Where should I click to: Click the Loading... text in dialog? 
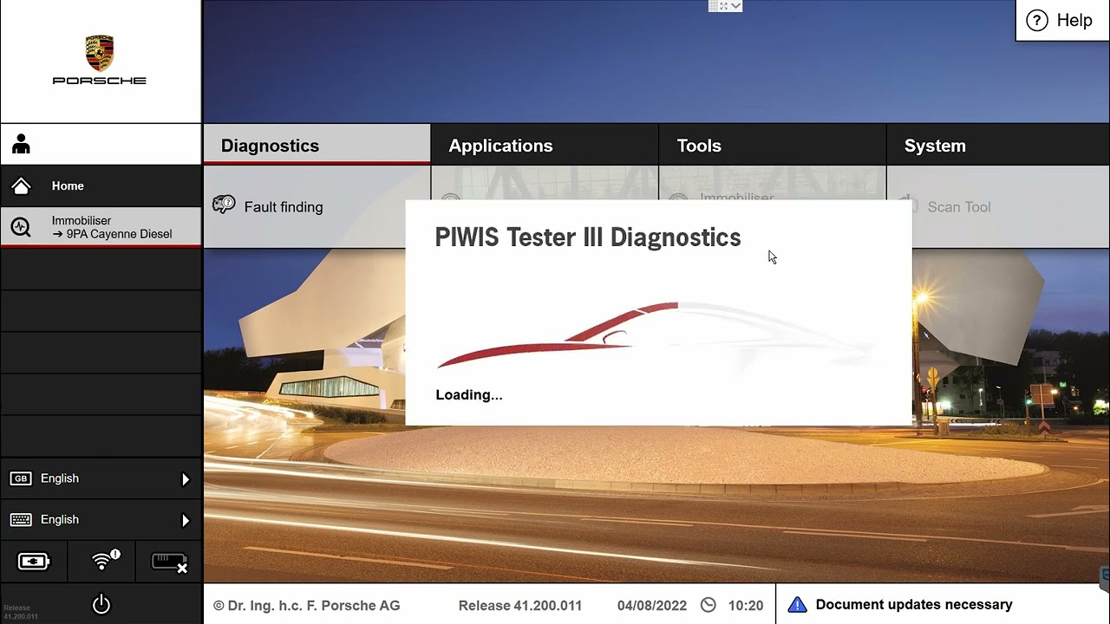coord(469,395)
